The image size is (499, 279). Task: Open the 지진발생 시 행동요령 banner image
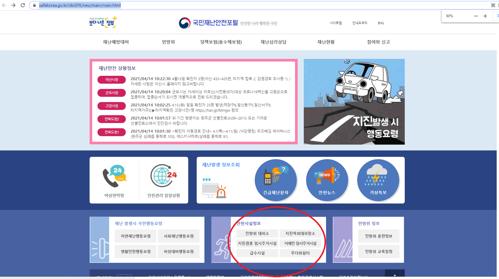click(354, 102)
